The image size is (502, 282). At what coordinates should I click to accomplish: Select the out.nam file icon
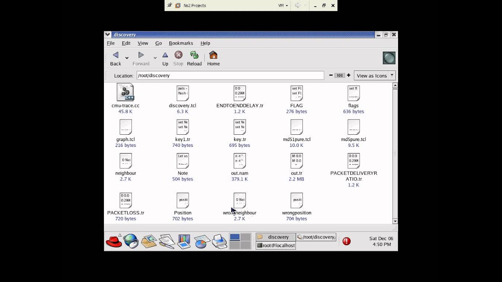click(240, 161)
